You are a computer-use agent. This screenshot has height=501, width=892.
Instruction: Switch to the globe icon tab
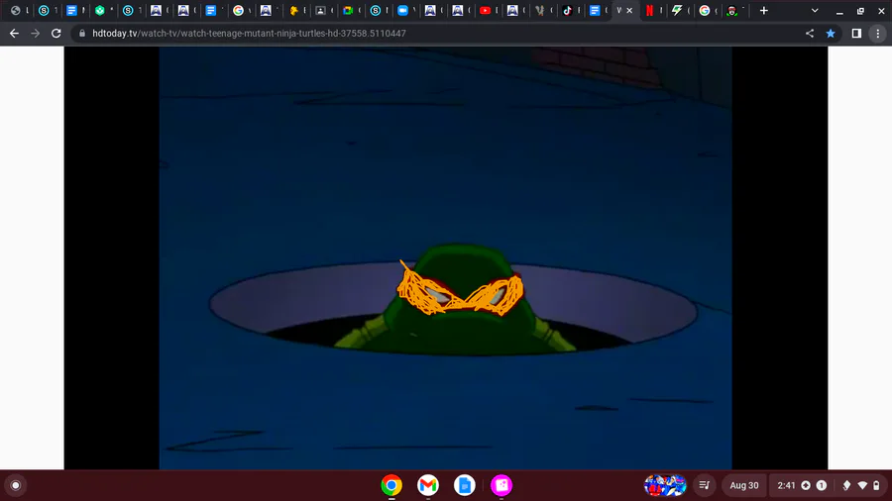point(16,10)
